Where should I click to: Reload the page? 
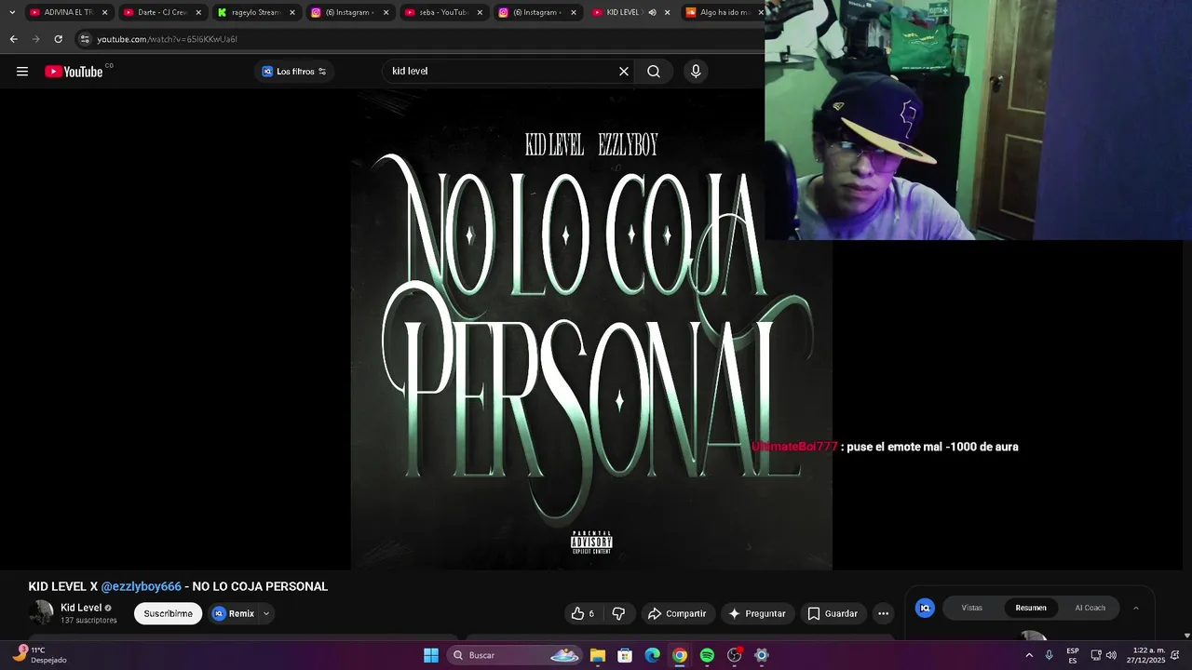click(x=58, y=39)
